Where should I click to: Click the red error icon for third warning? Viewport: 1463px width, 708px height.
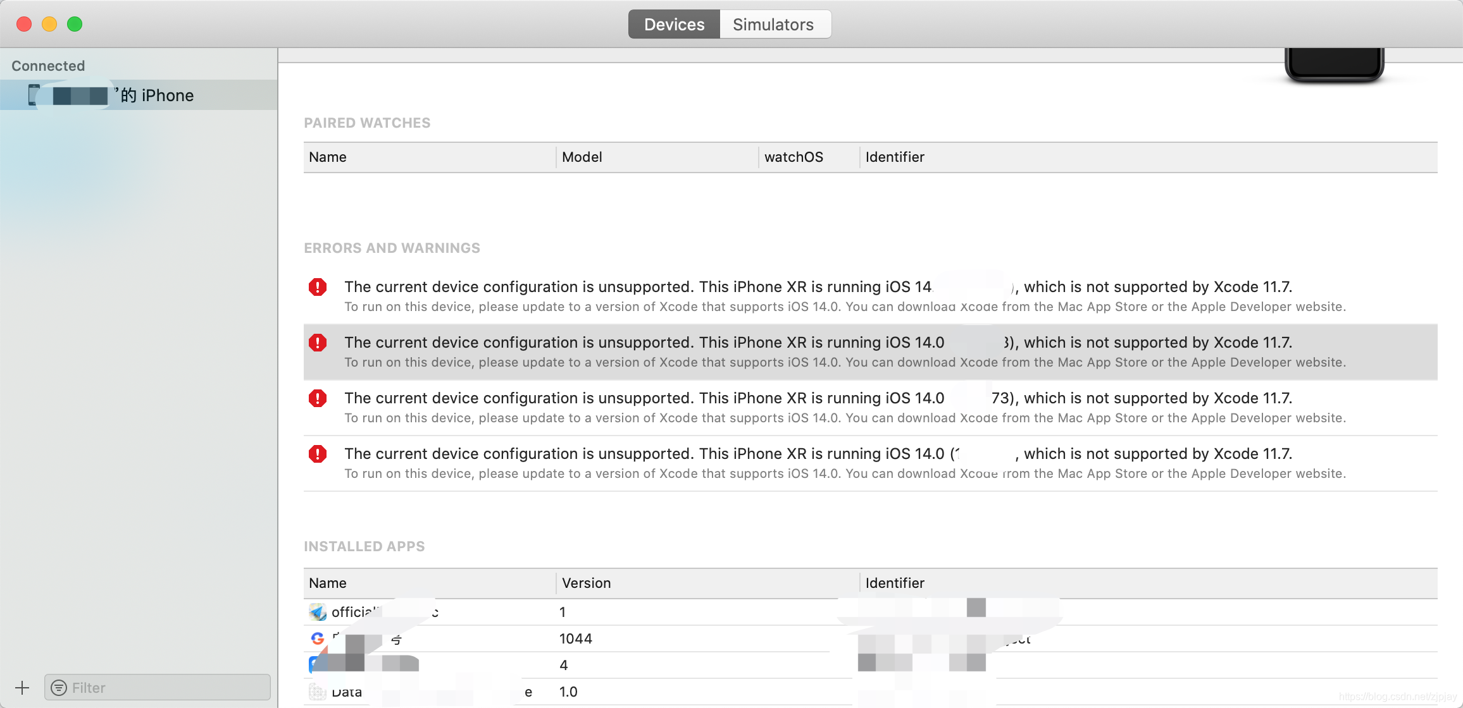coord(317,398)
